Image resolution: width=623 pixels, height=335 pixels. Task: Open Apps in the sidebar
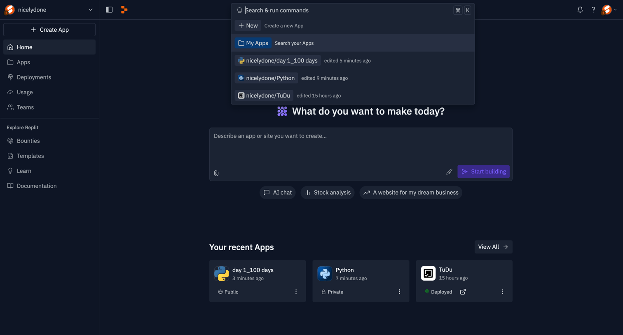[49, 62]
